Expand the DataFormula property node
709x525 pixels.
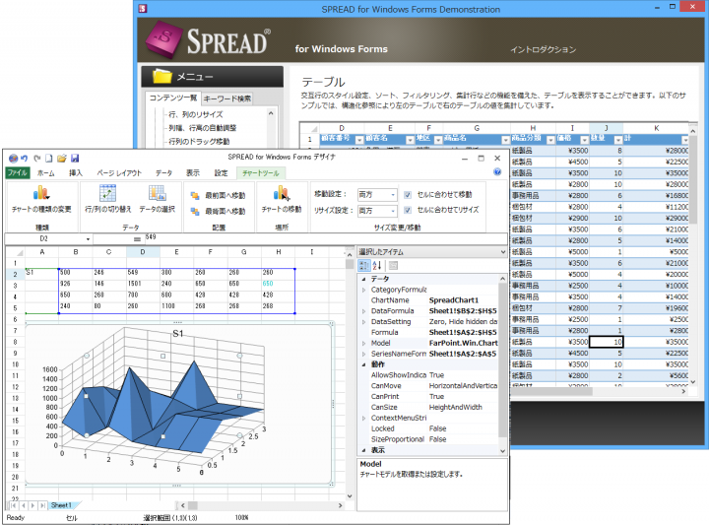[x=363, y=311]
